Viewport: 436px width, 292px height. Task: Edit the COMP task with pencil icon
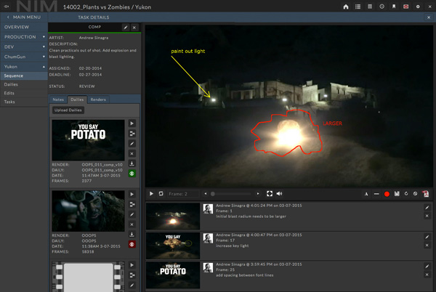[126, 27]
